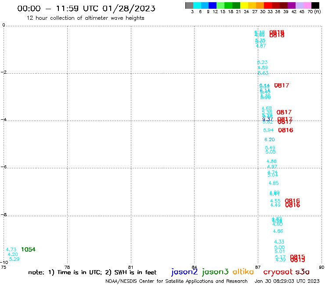
Task: Click the '70 (ft)' scale label
Action: click(314, 12)
